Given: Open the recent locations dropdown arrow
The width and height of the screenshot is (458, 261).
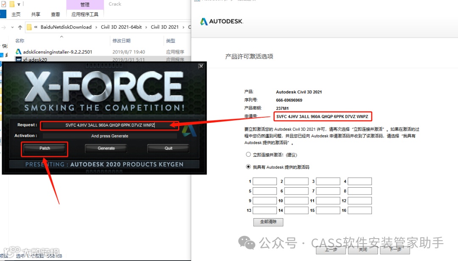Looking at the screenshot, I should [12, 27].
